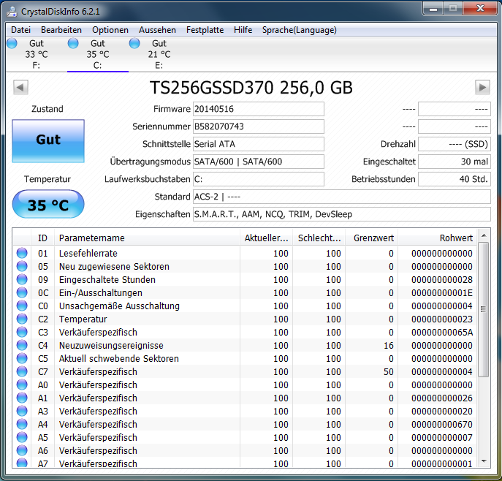Click the Gut health status button
Screen dimensions: 502x481
point(48,141)
